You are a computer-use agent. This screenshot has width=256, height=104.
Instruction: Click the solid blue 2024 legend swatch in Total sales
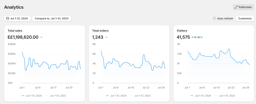click(x=23, y=96)
